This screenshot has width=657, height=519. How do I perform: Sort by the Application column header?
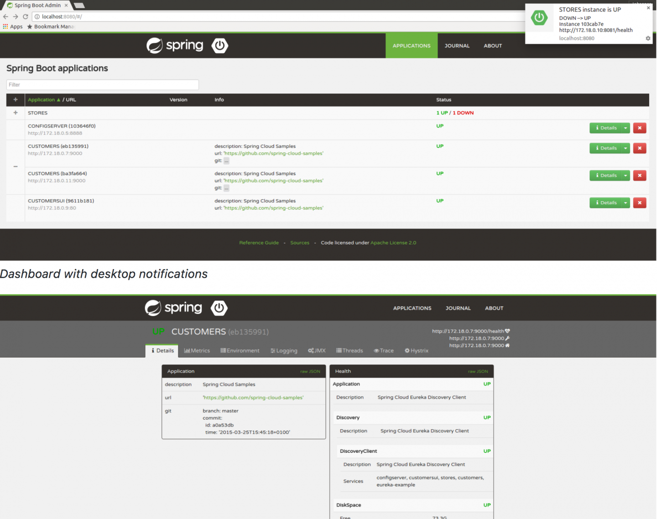click(44, 99)
